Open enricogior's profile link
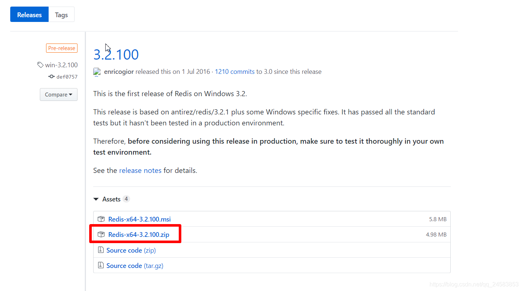Image resolution: width=522 pixels, height=291 pixels. 119,72
